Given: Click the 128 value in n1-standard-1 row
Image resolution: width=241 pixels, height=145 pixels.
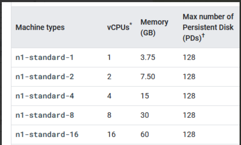Looking at the screenshot, I should tap(189, 57).
